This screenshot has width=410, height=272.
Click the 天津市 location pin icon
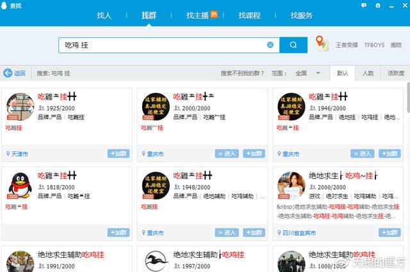8,154
